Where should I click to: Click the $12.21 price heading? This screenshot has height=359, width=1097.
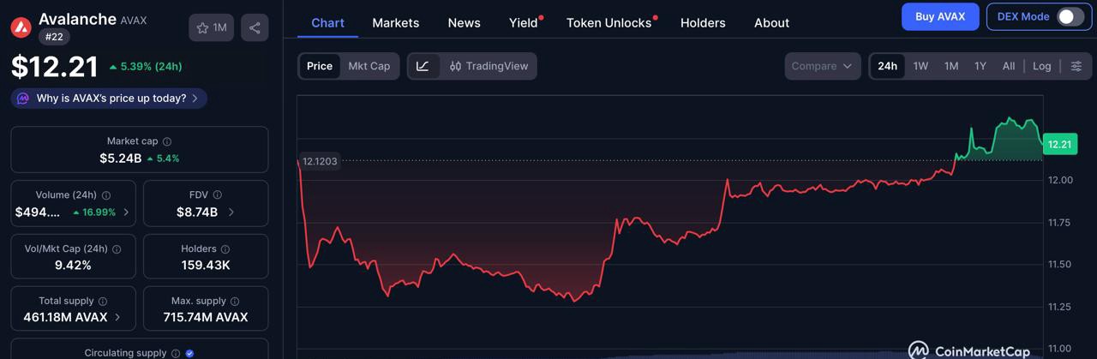tap(55, 67)
